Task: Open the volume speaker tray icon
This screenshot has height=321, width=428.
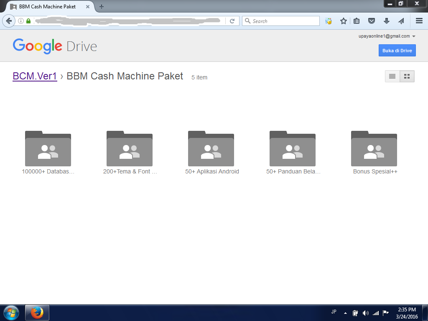Action: pos(365,313)
